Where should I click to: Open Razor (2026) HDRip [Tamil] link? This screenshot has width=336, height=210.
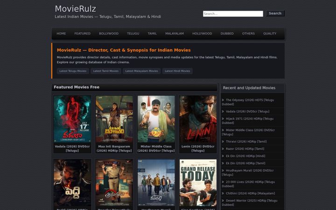[245, 149]
